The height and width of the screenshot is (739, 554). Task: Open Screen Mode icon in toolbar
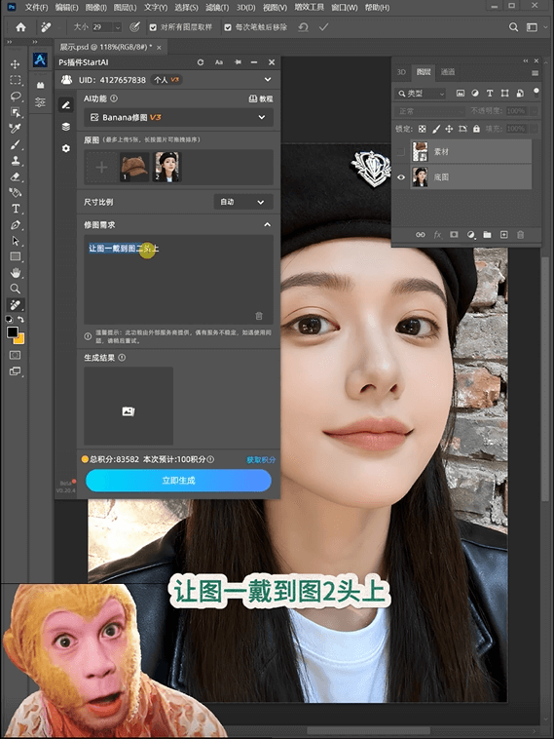(15, 371)
